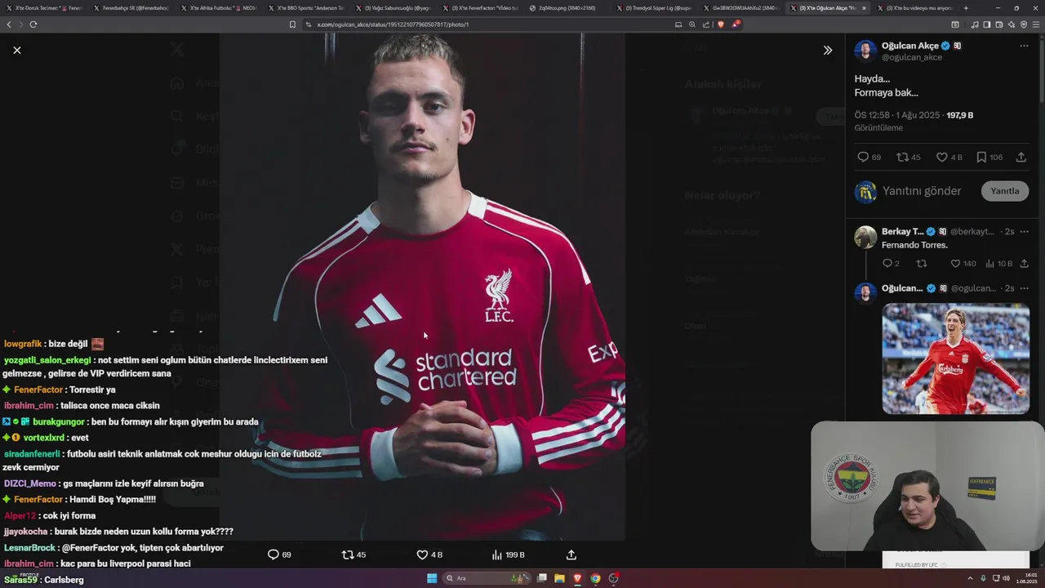Screen dimensions: 1045x588
Task: Share Berkay T.'s comment
Action: pos(1024,263)
